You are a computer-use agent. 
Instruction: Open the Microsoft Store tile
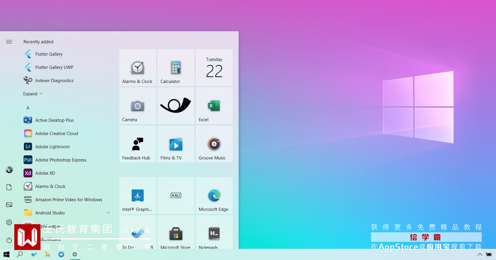tap(176, 232)
